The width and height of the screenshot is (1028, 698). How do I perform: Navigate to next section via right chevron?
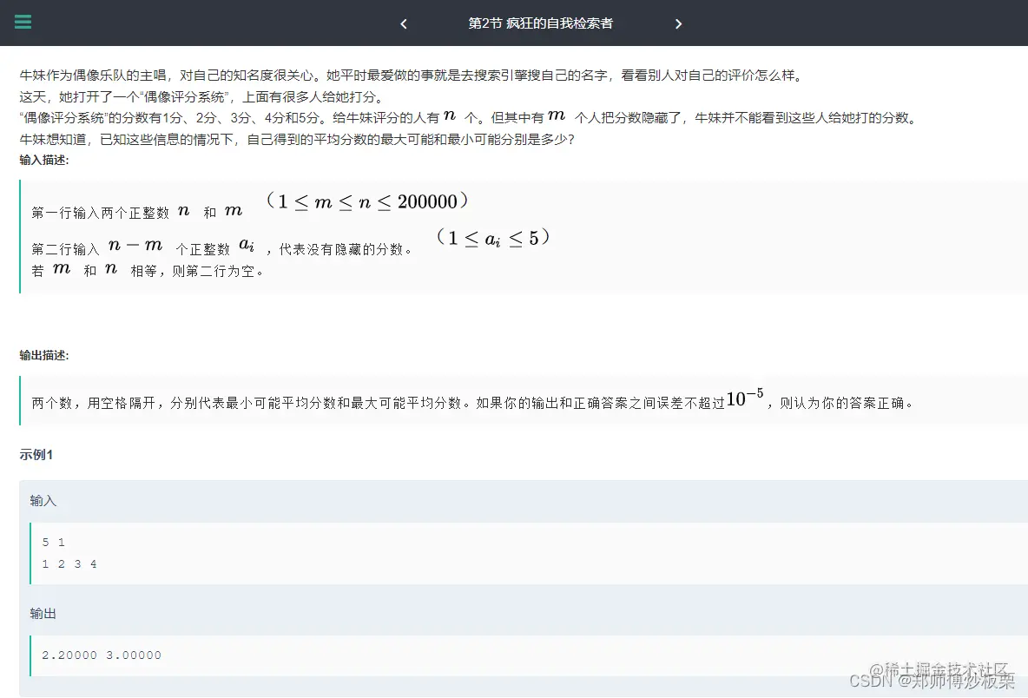pos(679,23)
